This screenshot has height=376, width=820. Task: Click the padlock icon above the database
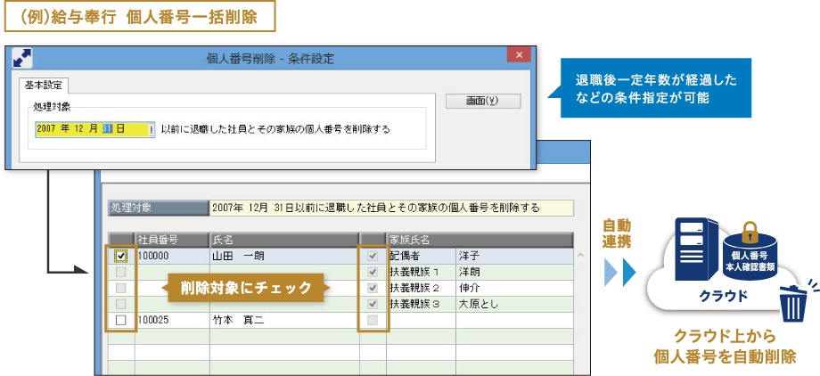coord(750,233)
